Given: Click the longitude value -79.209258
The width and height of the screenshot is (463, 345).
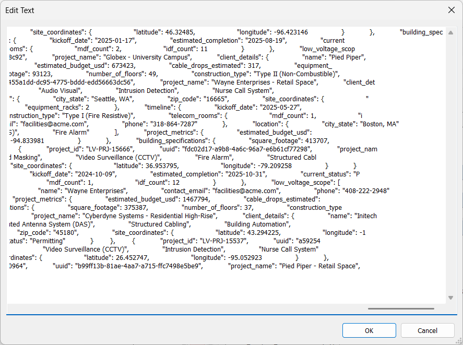Looking at the screenshot, I should (x=275, y=166).
